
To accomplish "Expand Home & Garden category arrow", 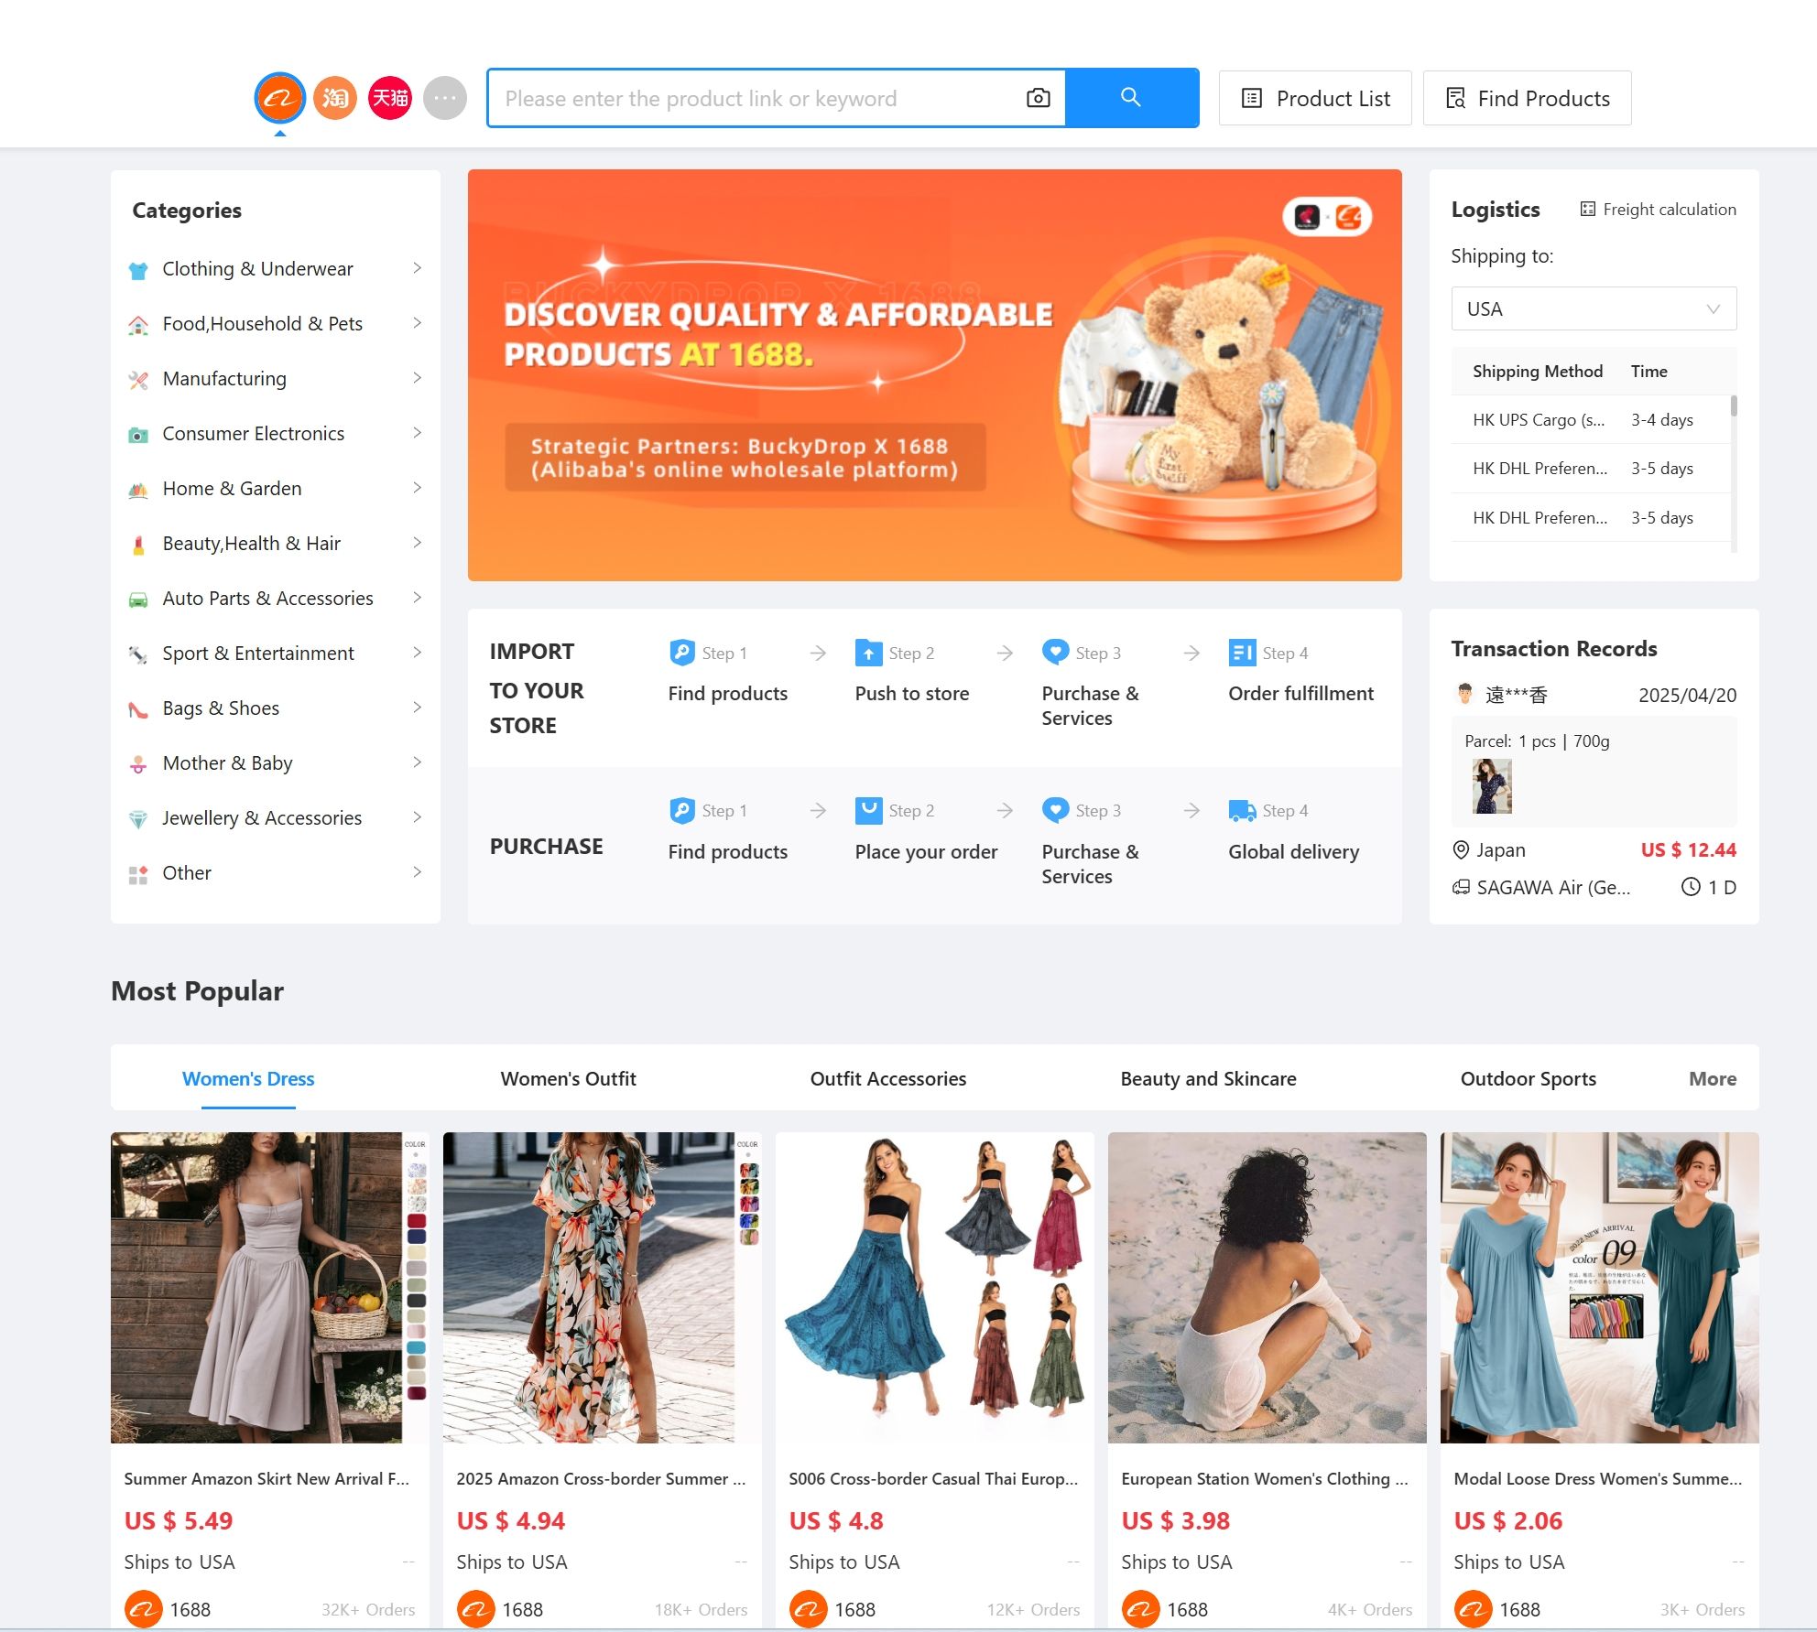I will 417,488.
